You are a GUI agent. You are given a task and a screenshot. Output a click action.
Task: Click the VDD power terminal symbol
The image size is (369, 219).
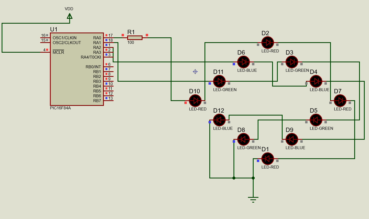(69, 16)
